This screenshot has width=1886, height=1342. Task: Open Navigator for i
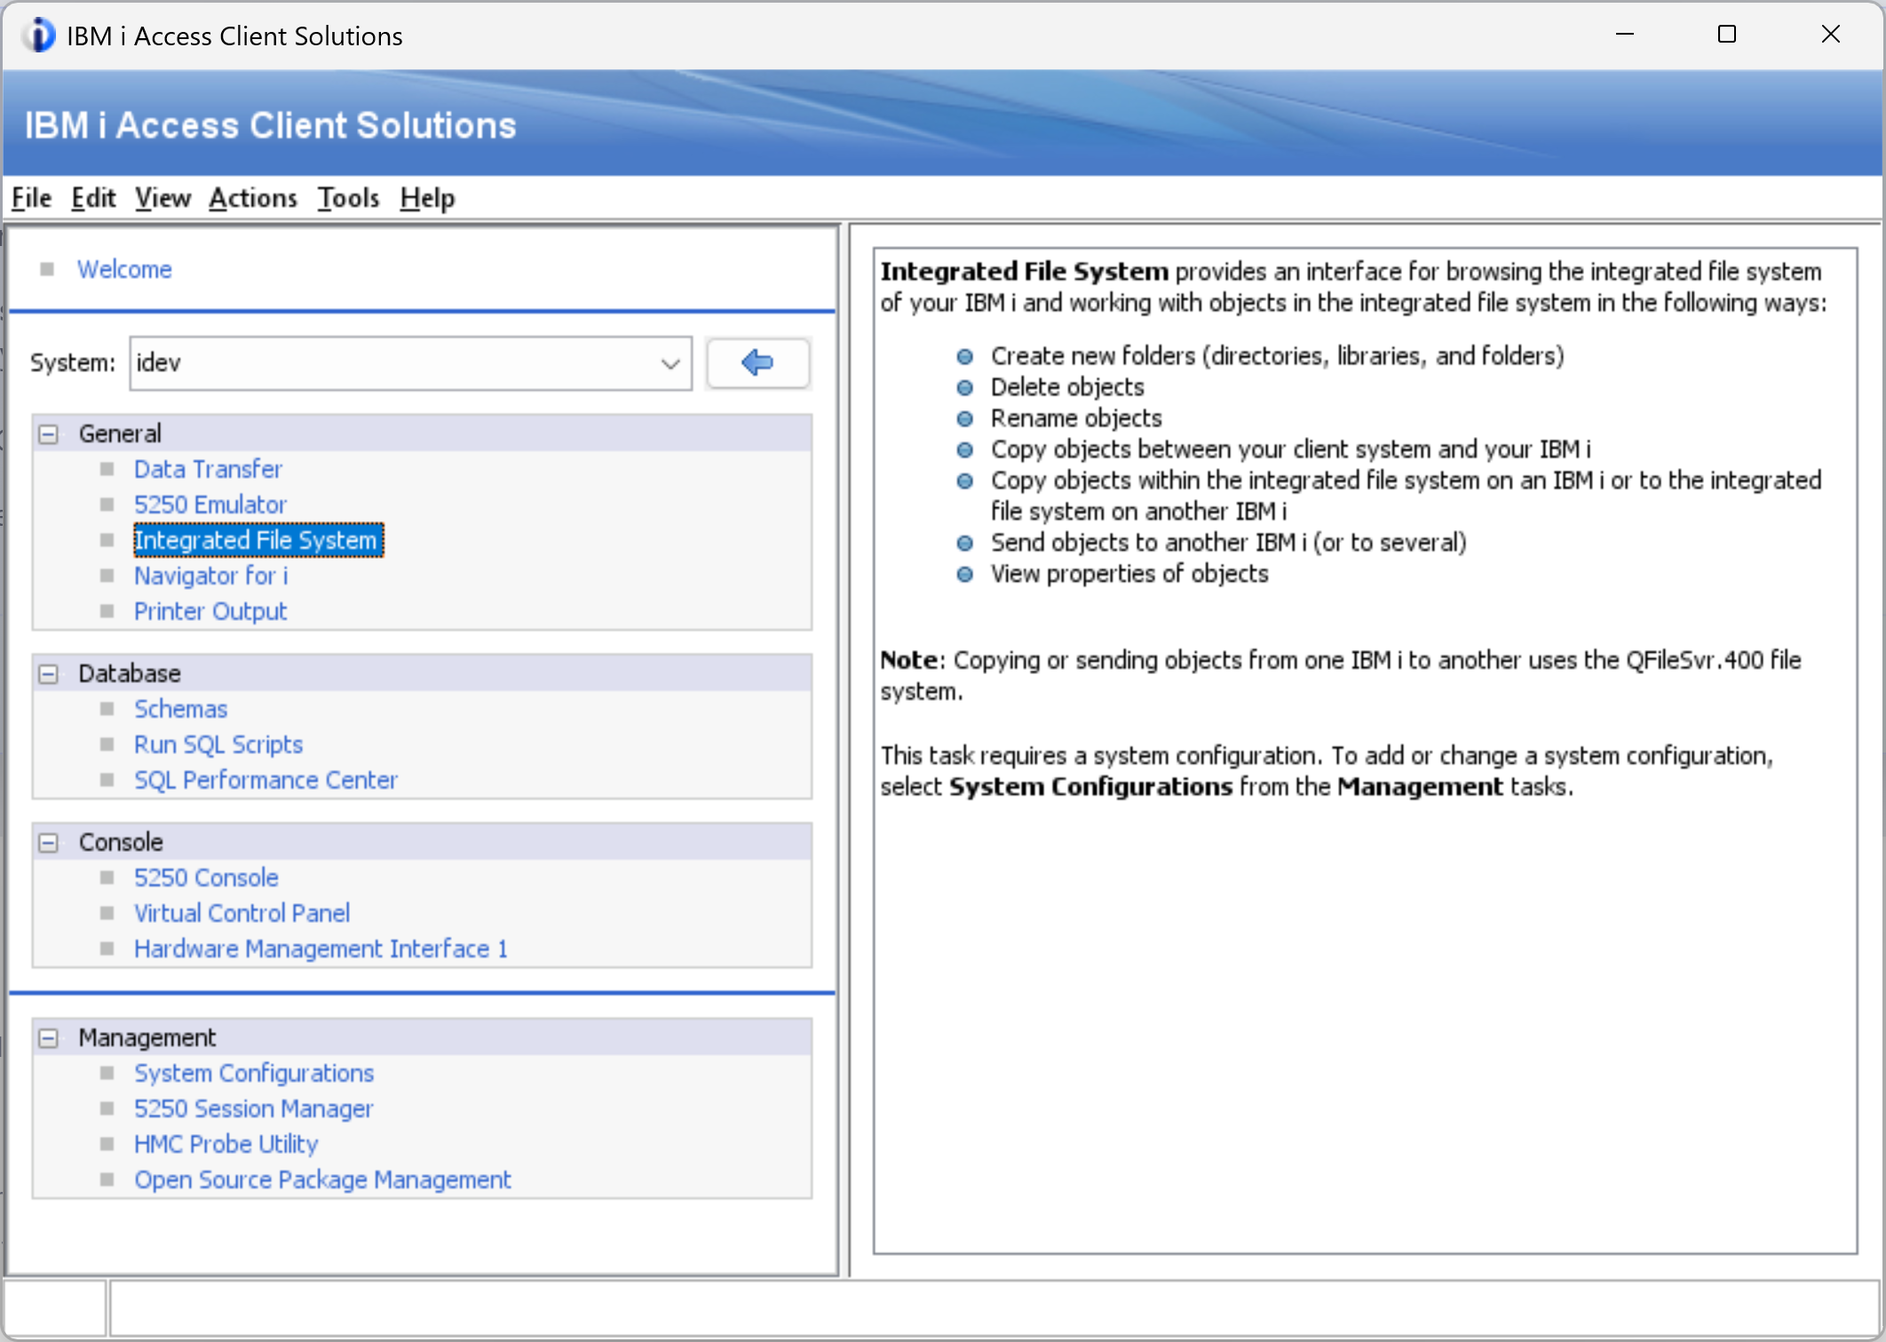point(211,576)
